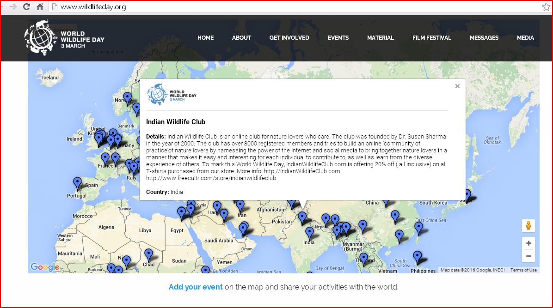Go to the GET INVOLVED page

click(289, 38)
